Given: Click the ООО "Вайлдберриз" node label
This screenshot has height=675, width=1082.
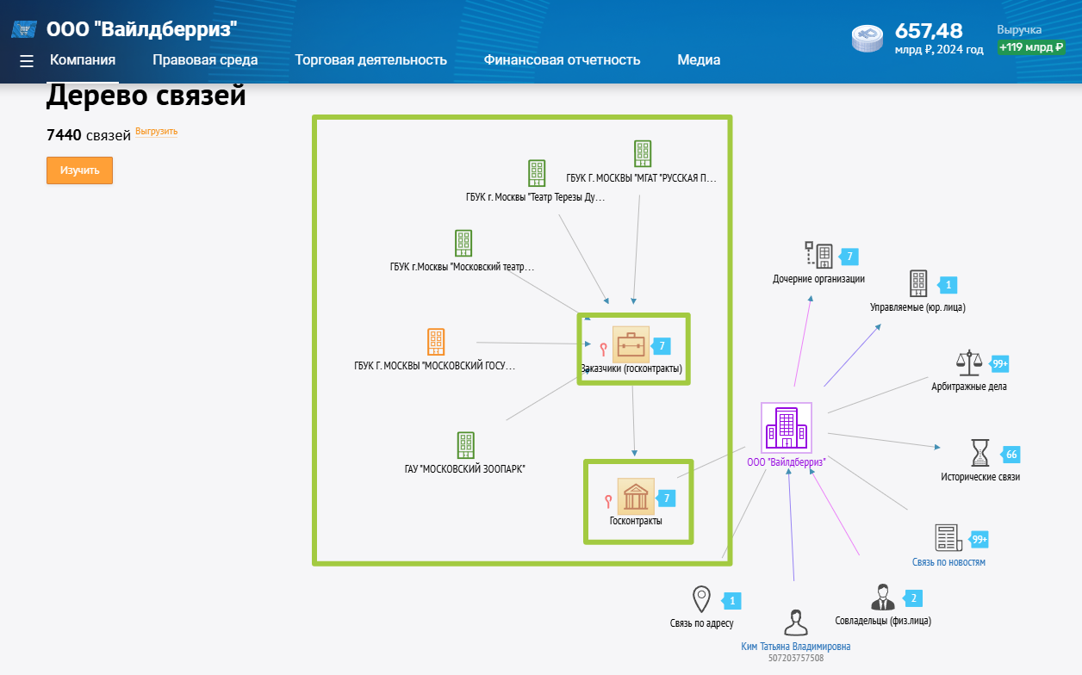Looking at the screenshot, I should pyautogui.click(x=787, y=461).
